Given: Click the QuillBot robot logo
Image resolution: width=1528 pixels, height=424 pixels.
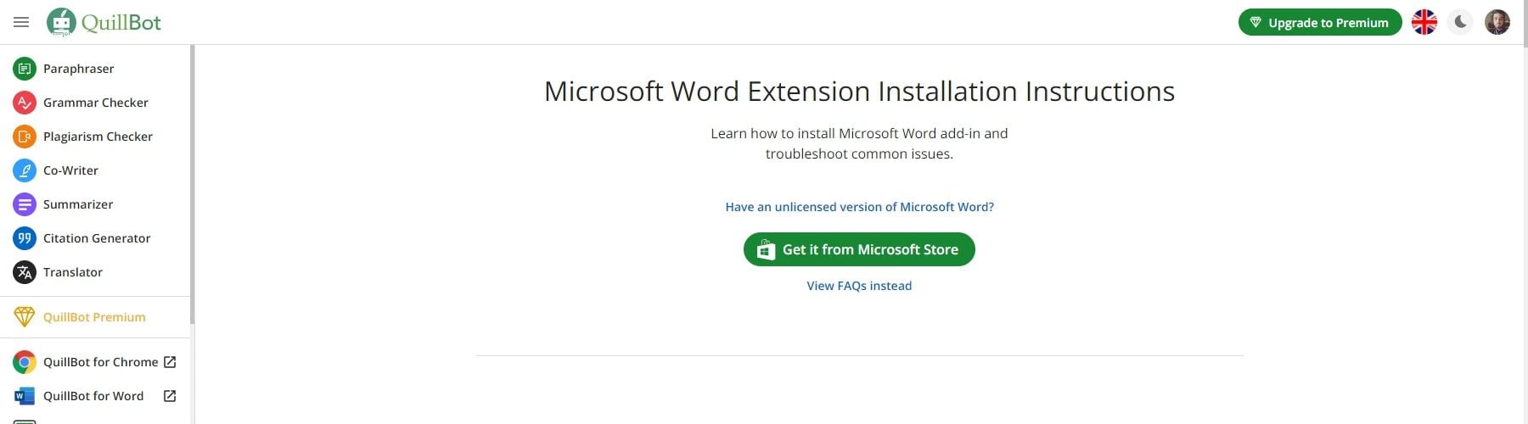Looking at the screenshot, I should point(61,22).
